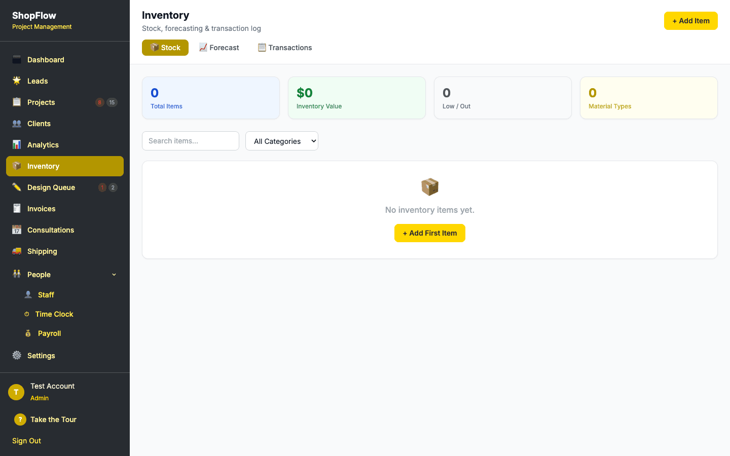This screenshot has height=456, width=730.
Task: Open Analytics bar chart icon
Action: [x=17, y=145]
